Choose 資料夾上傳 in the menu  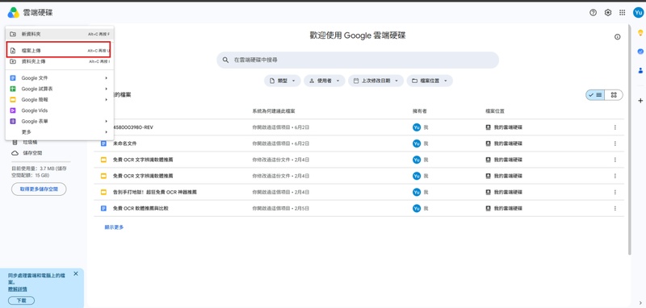point(60,62)
